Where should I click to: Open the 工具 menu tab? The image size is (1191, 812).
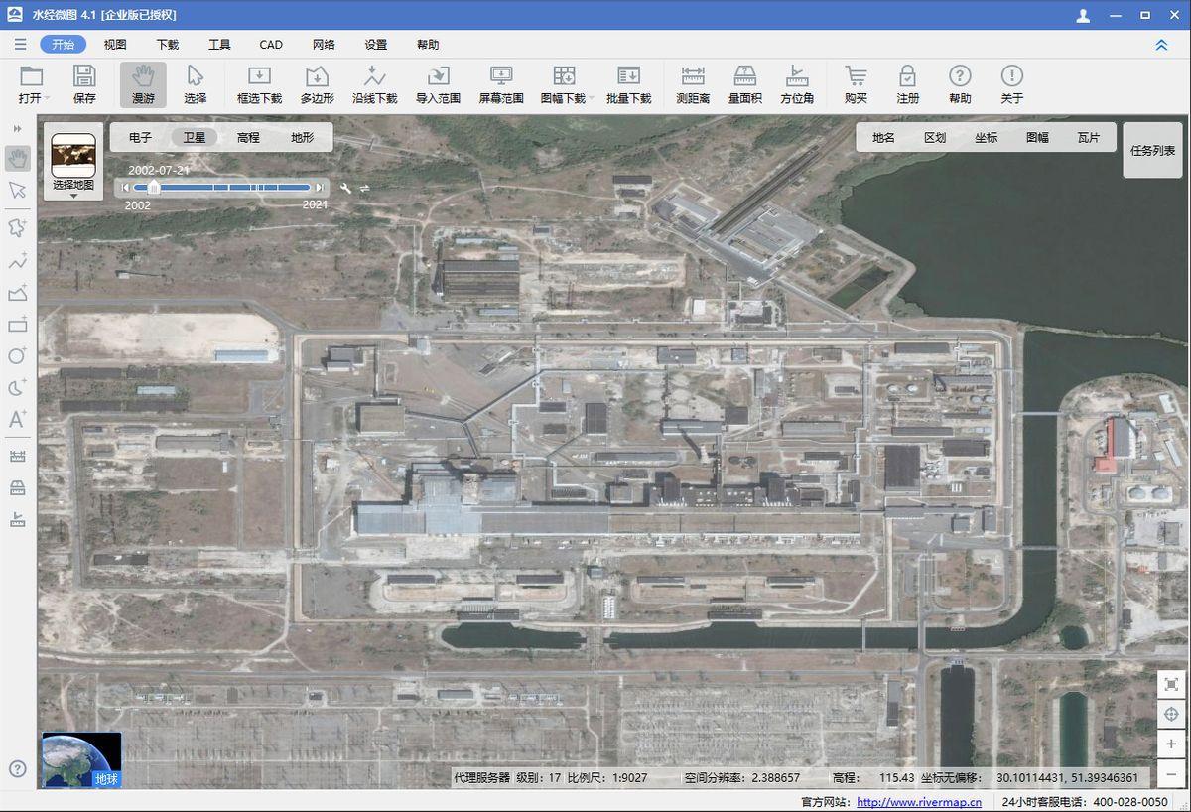tap(219, 45)
